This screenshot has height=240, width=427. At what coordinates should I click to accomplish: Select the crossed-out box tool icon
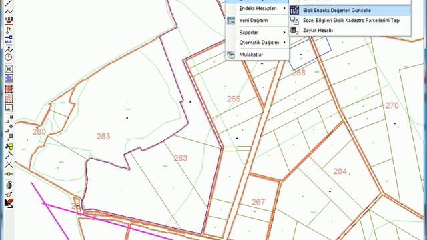(x=9, y=69)
